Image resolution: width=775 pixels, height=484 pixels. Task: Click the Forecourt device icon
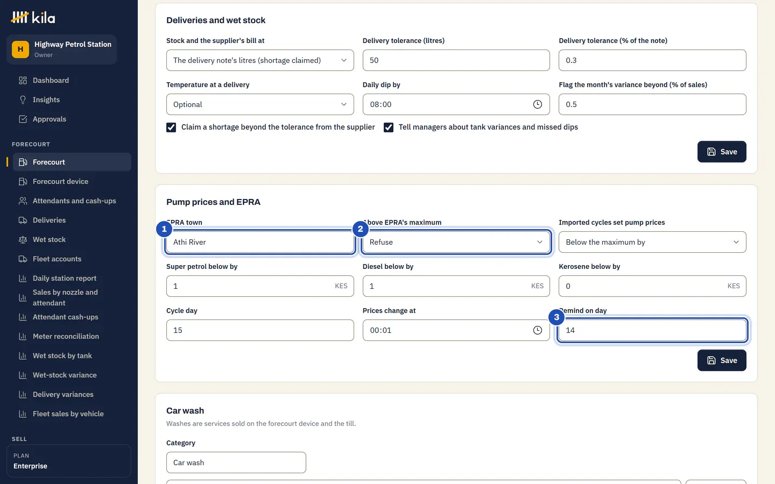[x=23, y=181]
